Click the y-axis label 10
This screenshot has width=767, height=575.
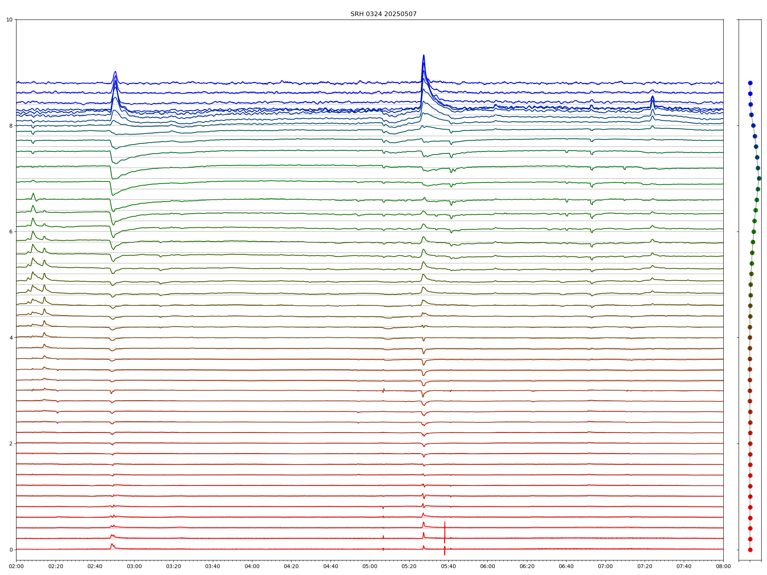click(x=9, y=20)
